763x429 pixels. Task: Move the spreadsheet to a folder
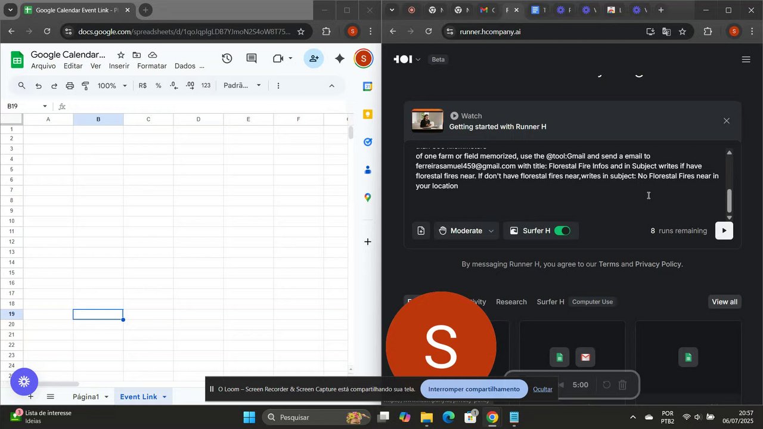[x=137, y=55]
